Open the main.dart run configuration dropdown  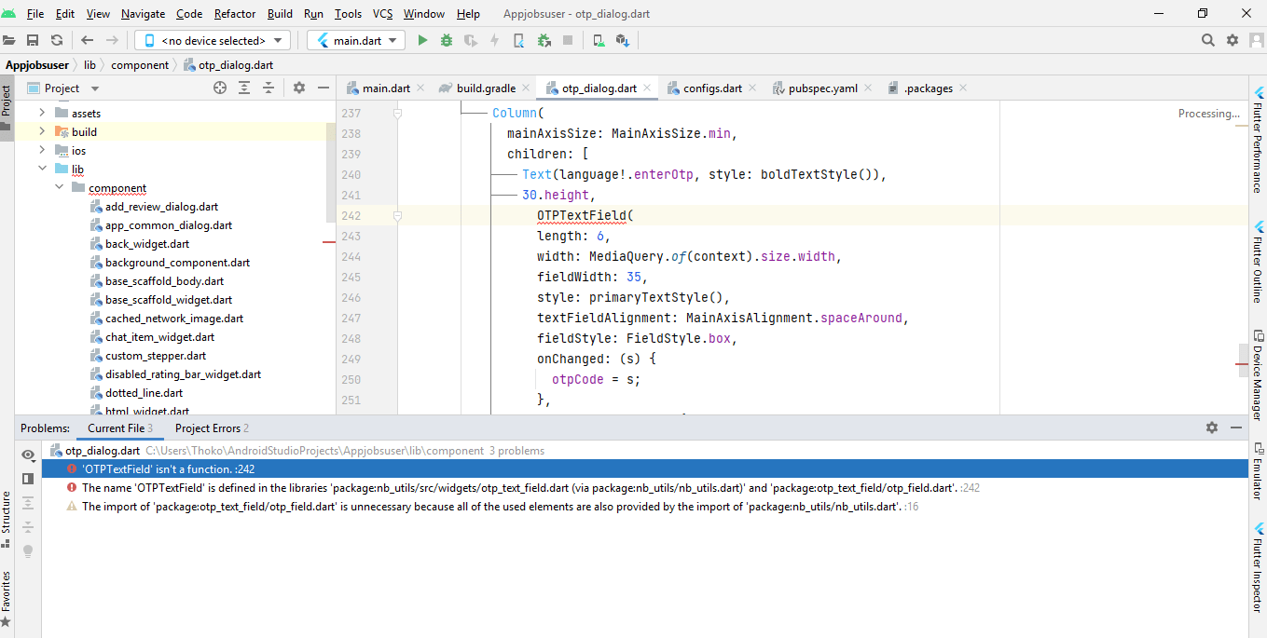tap(356, 40)
